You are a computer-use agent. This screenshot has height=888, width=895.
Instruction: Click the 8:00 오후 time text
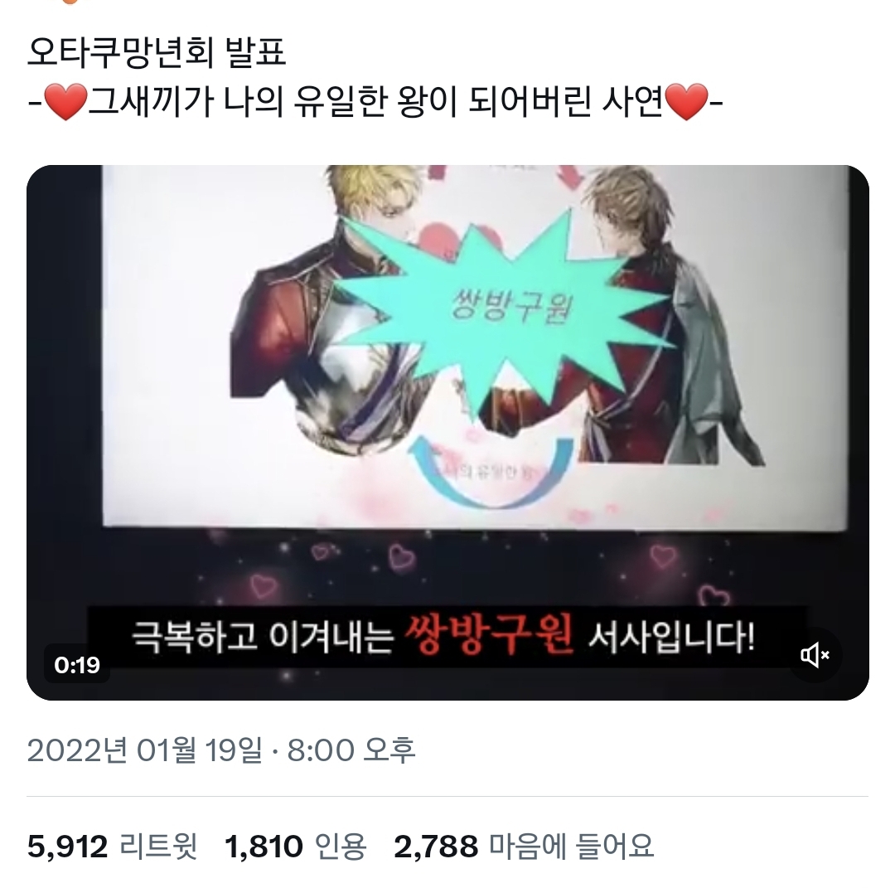click(351, 750)
